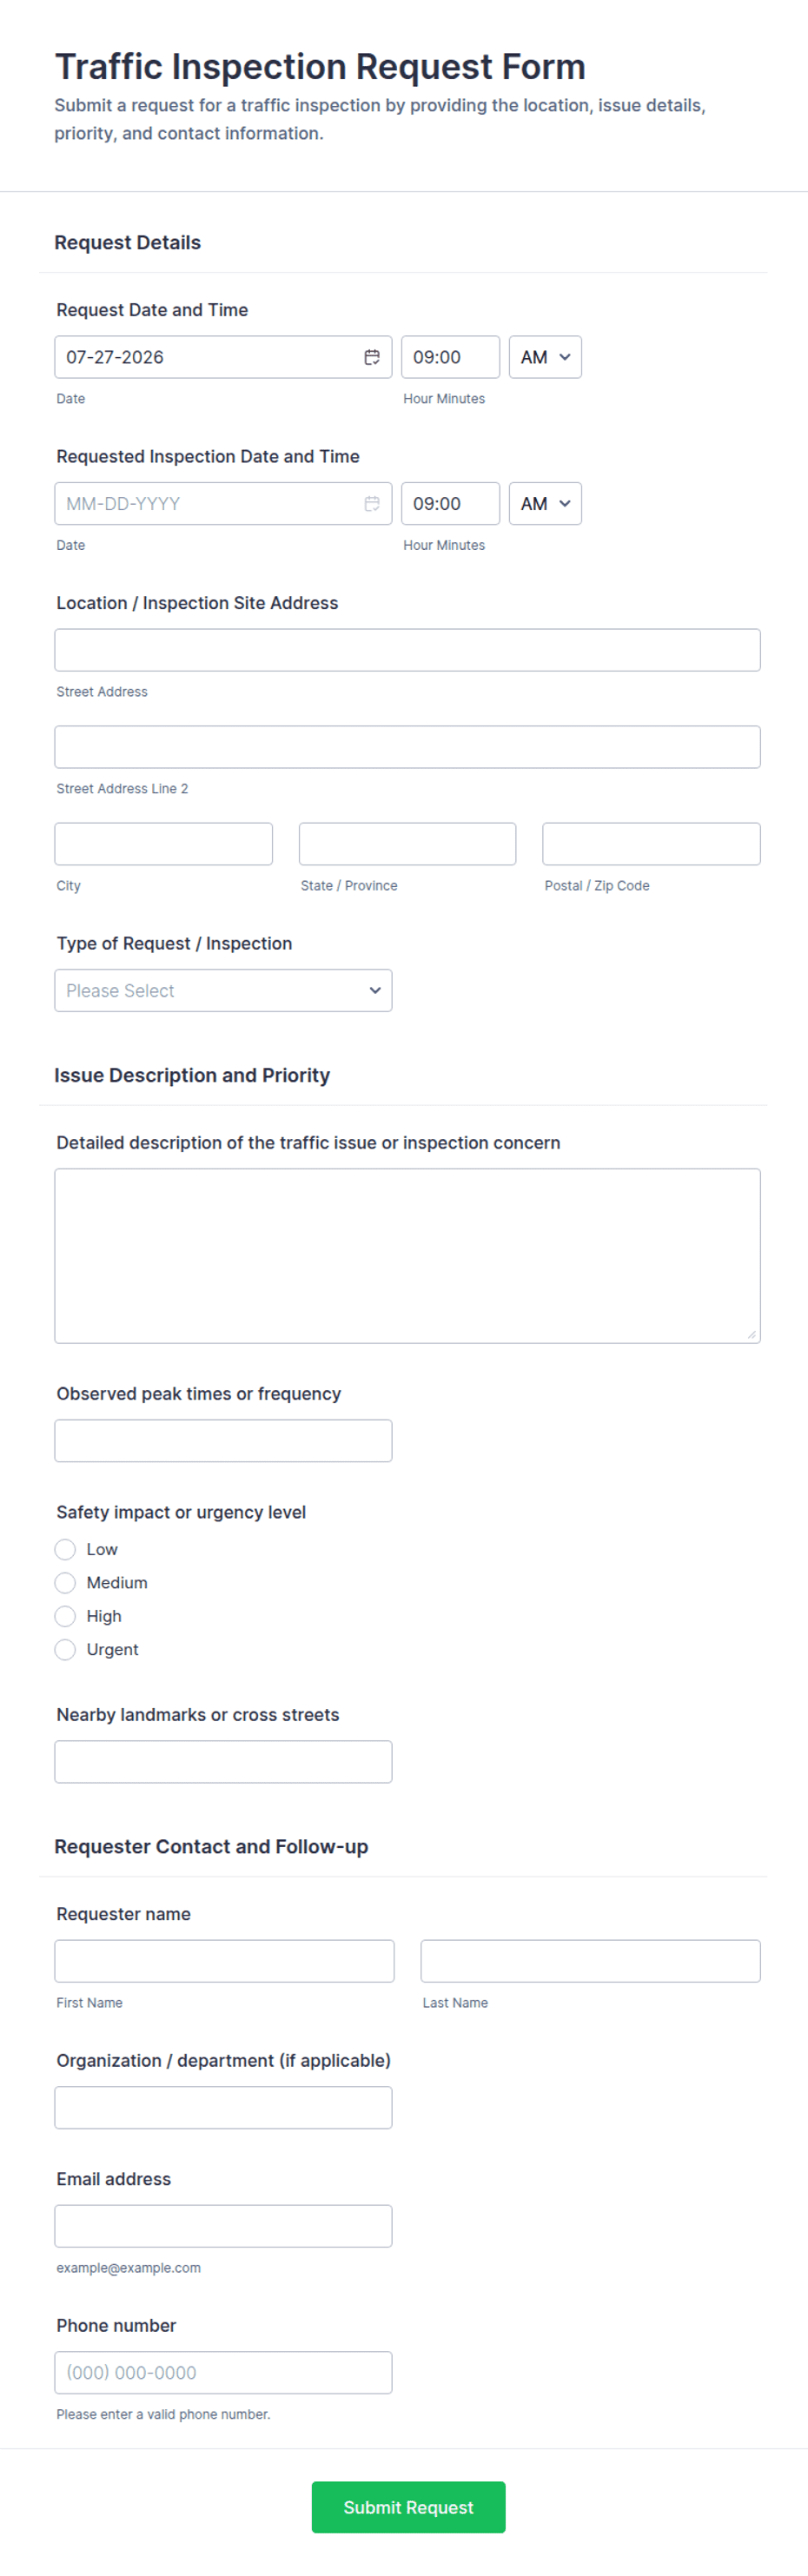Focus the Street Address field
This screenshot has width=808, height=2576.
(x=407, y=650)
